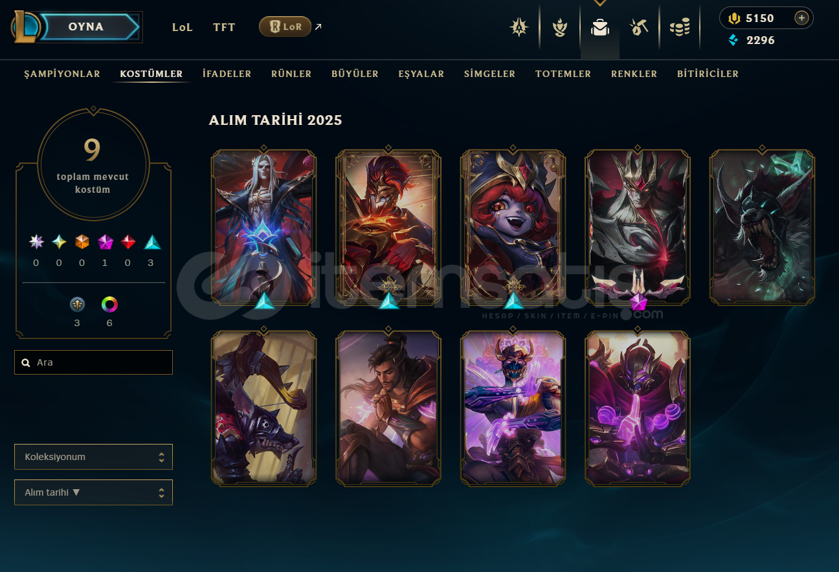The width and height of the screenshot is (839, 572).
Task: Click the Blue Essence icon beside 2296
Action: tap(733, 40)
